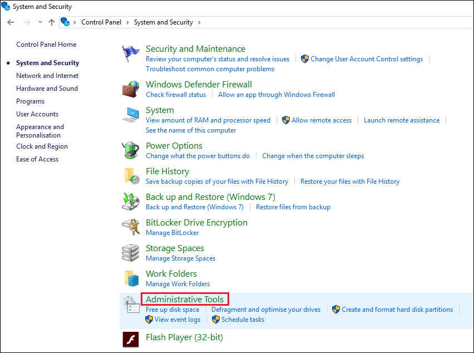Go back with the back arrow
The height and width of the screenshot is (353, 474).
[11, 22]
